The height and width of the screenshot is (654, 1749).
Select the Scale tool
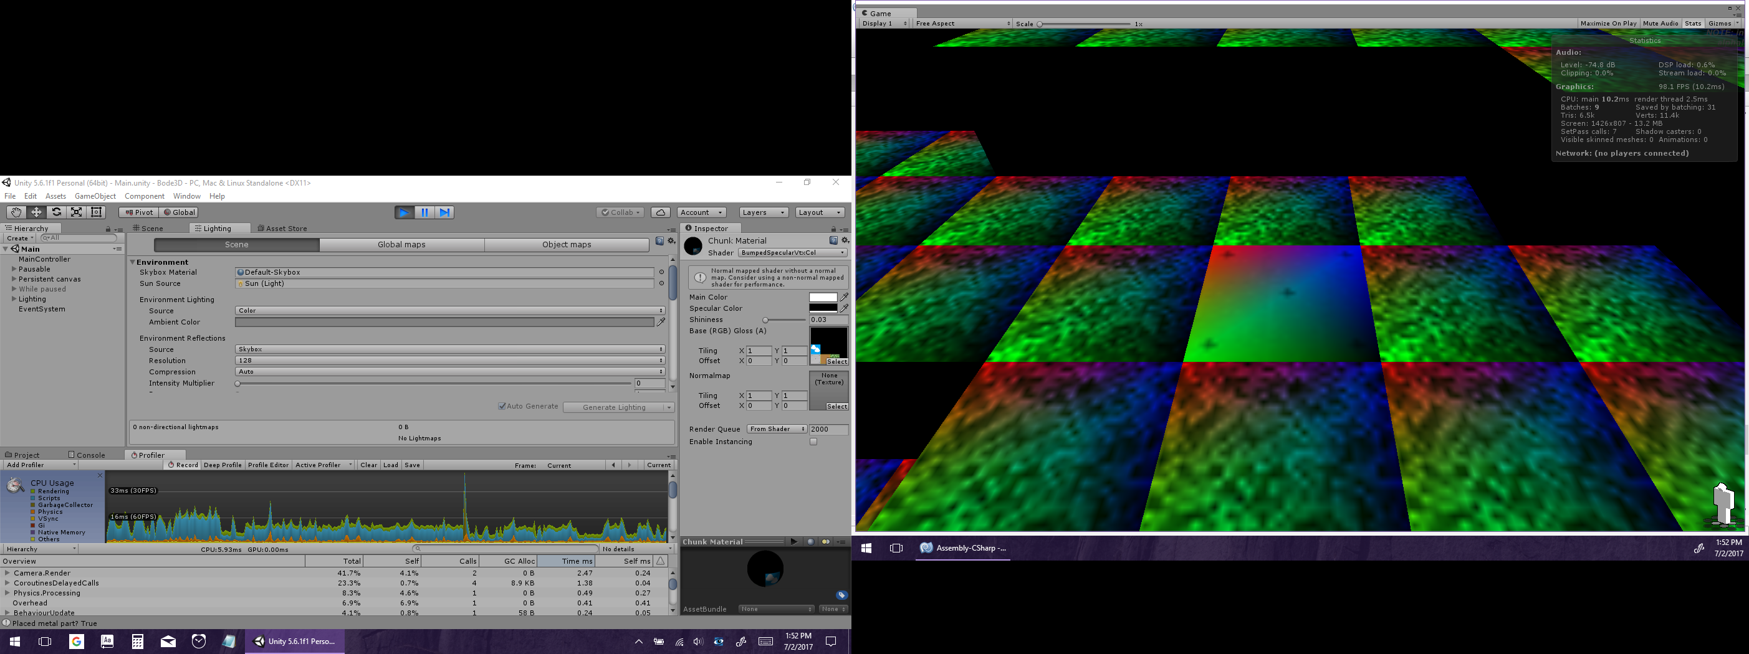77,212
